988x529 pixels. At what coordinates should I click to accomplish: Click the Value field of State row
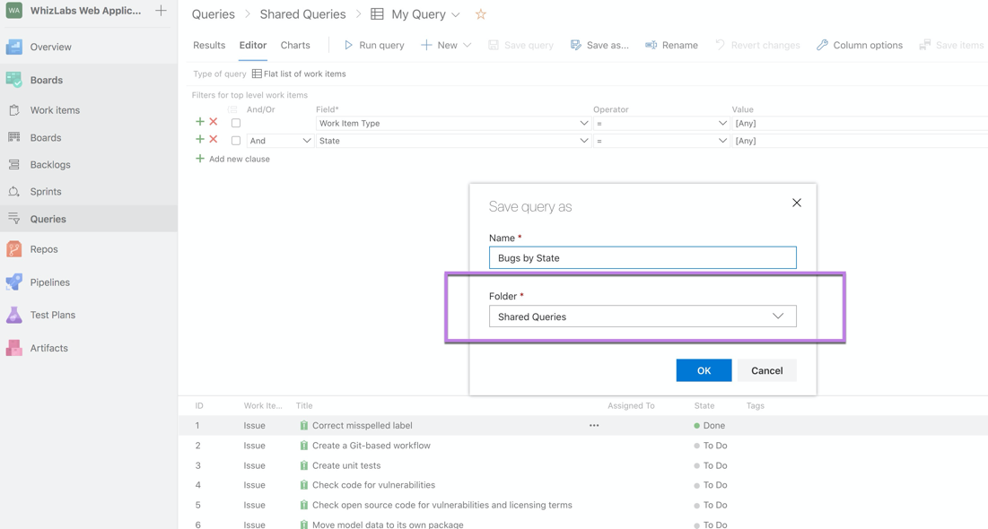coord(860,141)
